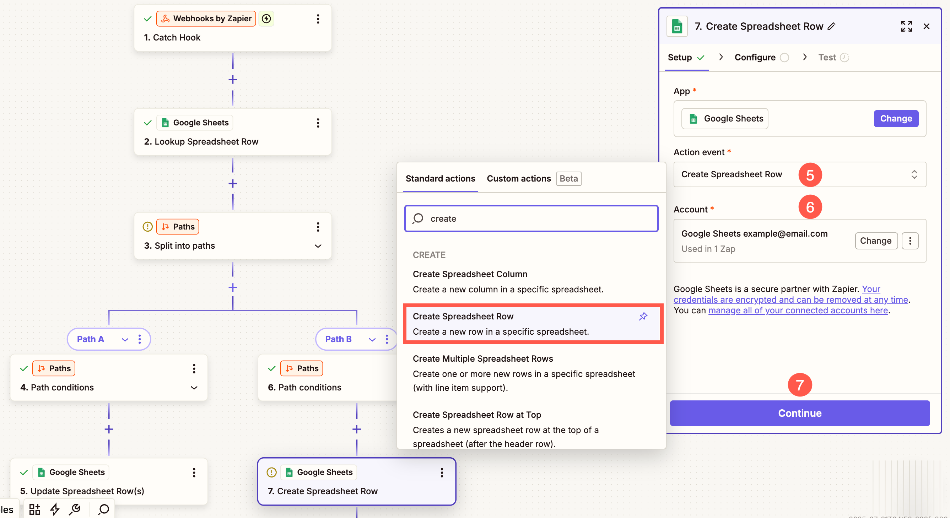Open Update Spreadsheet Row(s) options menu
The height and width of the screenshot is (518, 950).
[194, 472]
